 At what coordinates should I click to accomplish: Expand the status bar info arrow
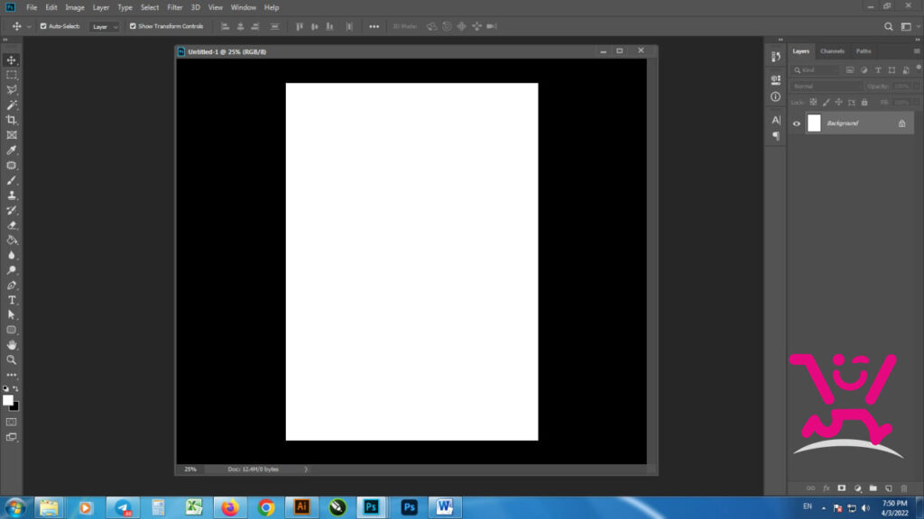[306, 469]
